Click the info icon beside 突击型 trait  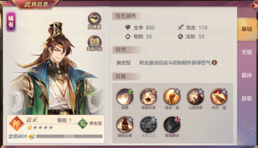(214, 63)
